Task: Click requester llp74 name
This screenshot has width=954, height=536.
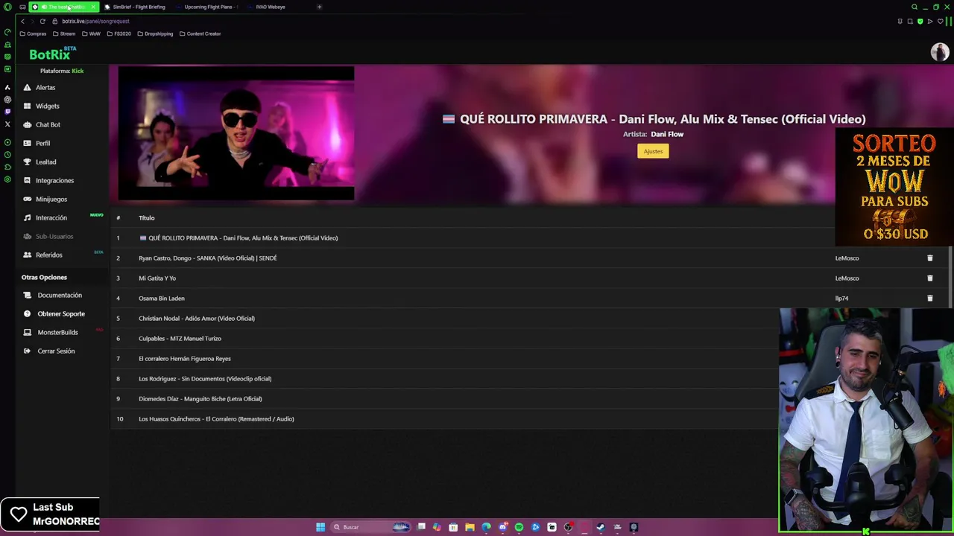Action: pos(841,298)
